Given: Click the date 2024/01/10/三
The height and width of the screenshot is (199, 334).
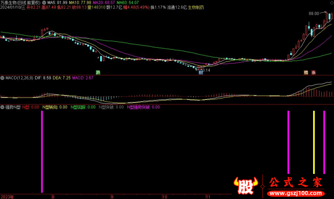Looking at the screenshot, I should point(13,8).
